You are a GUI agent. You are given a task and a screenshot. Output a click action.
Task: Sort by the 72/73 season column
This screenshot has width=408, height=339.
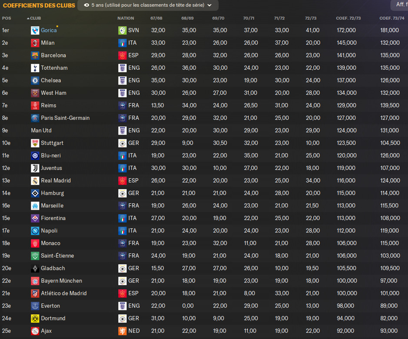(311, 18)
